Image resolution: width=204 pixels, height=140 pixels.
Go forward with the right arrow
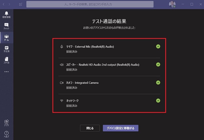(9, 4)
